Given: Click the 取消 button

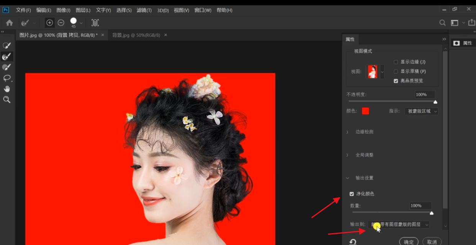Looking at the screenshot, I should [432, 242].
